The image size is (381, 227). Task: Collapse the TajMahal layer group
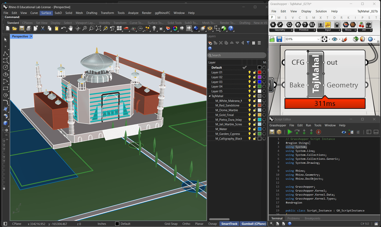[x=210, y=96]
